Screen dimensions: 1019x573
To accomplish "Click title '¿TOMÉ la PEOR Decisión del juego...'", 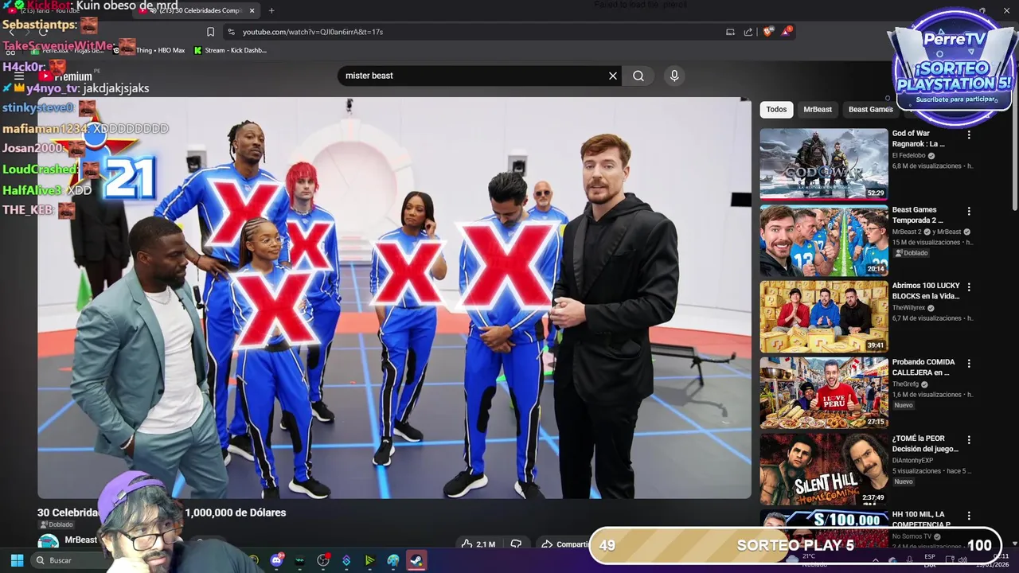I will (926, 443).
